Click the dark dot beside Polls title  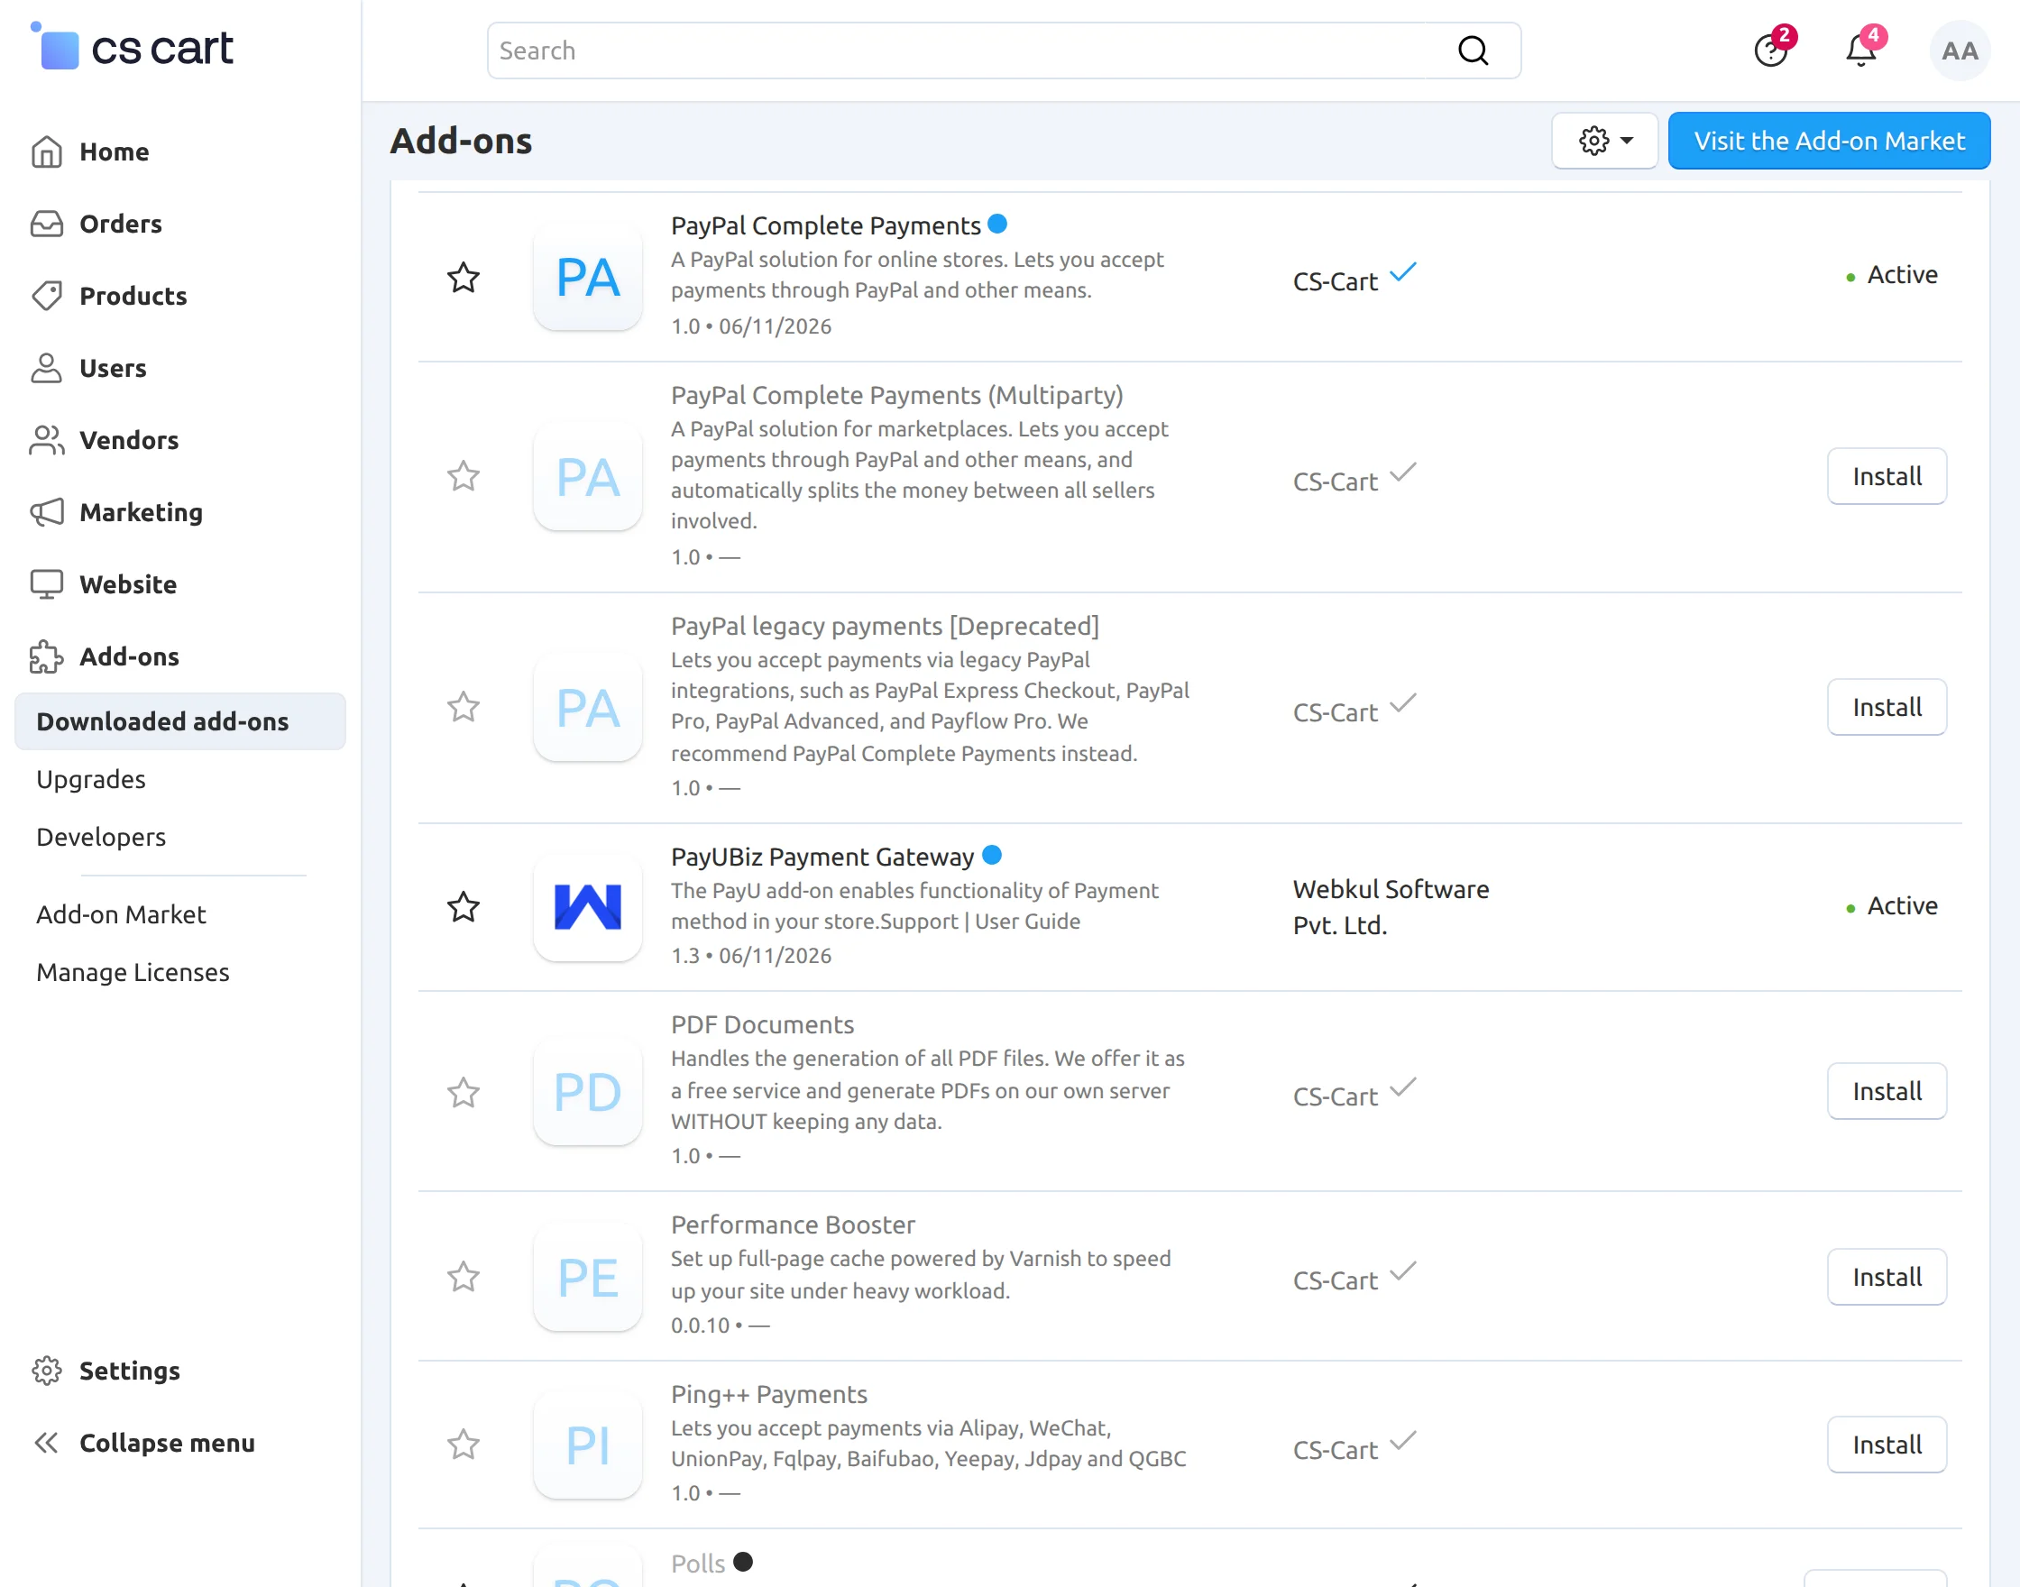(x=742, y=1562)
